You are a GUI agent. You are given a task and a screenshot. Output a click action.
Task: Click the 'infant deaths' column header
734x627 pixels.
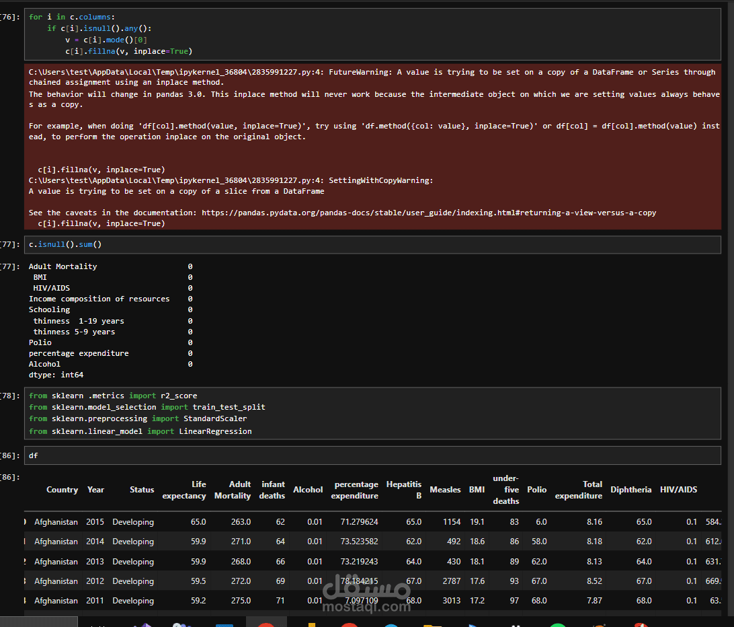tap(272, 490)
